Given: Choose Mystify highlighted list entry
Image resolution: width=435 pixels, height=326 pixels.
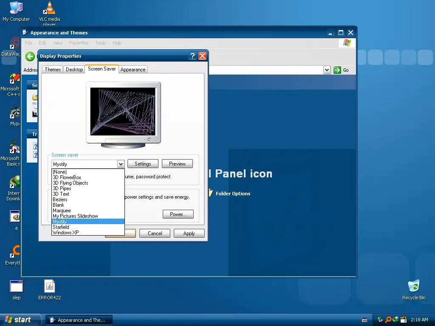Looking at the screenshot, I should coord(88,222).
